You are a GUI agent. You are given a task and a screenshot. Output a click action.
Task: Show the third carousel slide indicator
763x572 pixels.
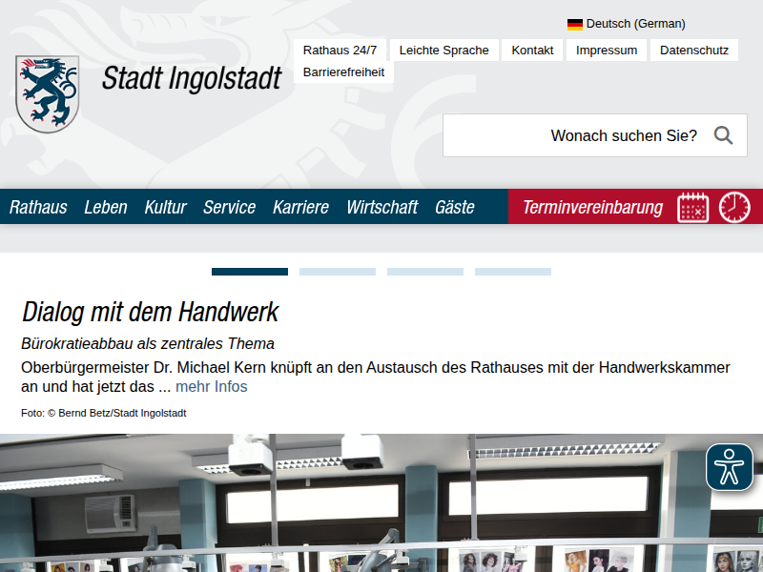(x=425, y=272)
